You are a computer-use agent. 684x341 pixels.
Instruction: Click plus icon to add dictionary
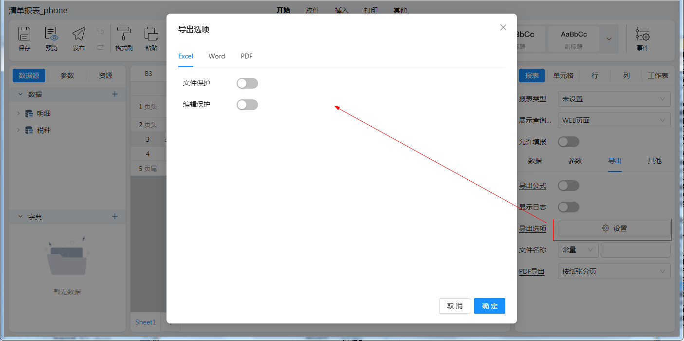115,216
